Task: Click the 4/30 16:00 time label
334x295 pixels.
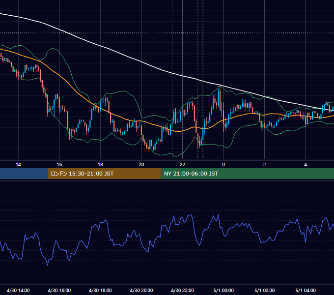Action: tap(59, 290)
